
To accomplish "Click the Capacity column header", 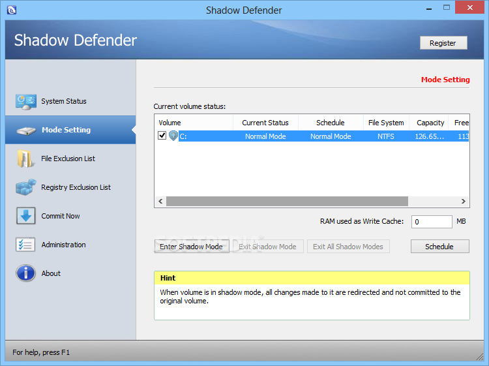I will coord(430,123).
